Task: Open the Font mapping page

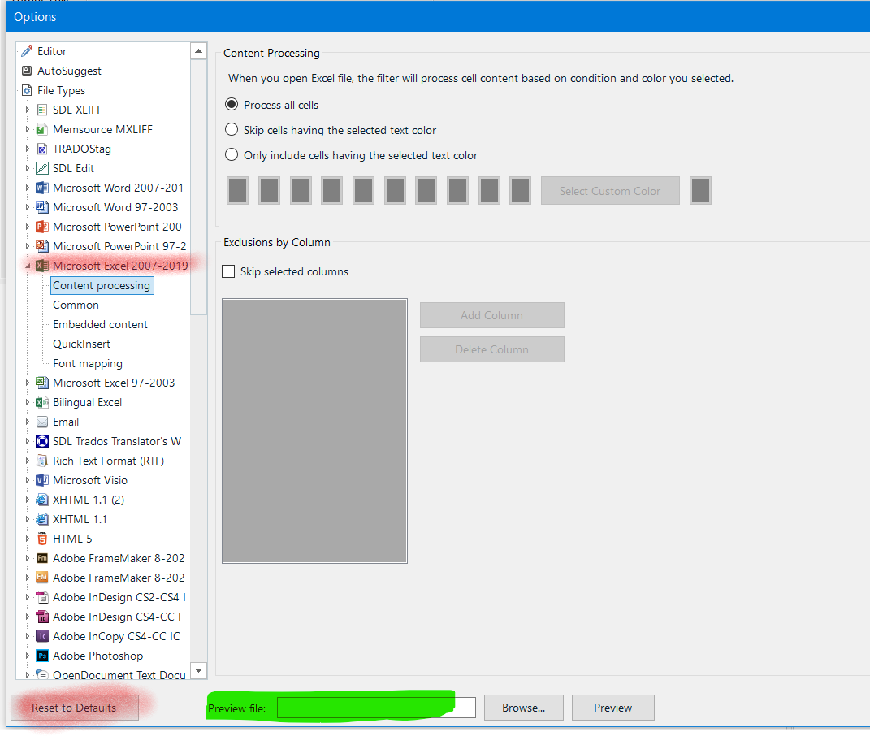Action: (88, 363)
